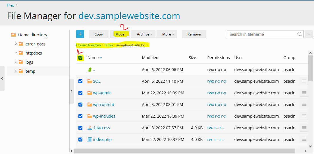This screenshot has height=154, width=314.
Task: Click the vertical scrollbar up arrow
Action: (310, 53)
